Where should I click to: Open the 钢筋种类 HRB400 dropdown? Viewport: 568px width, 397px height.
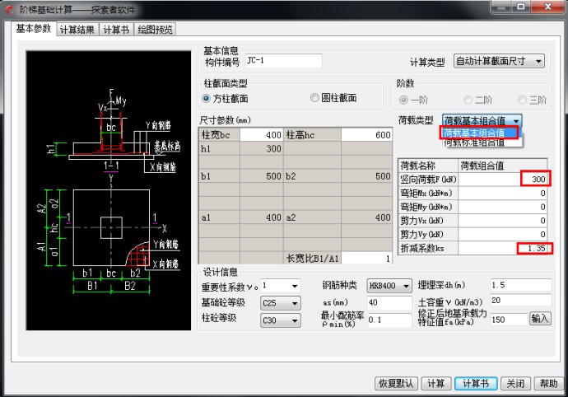pos(389,286)
